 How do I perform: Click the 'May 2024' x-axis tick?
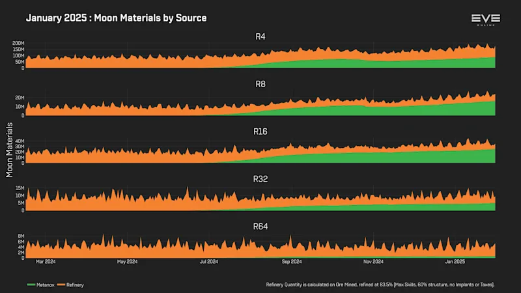click(127, 262)
